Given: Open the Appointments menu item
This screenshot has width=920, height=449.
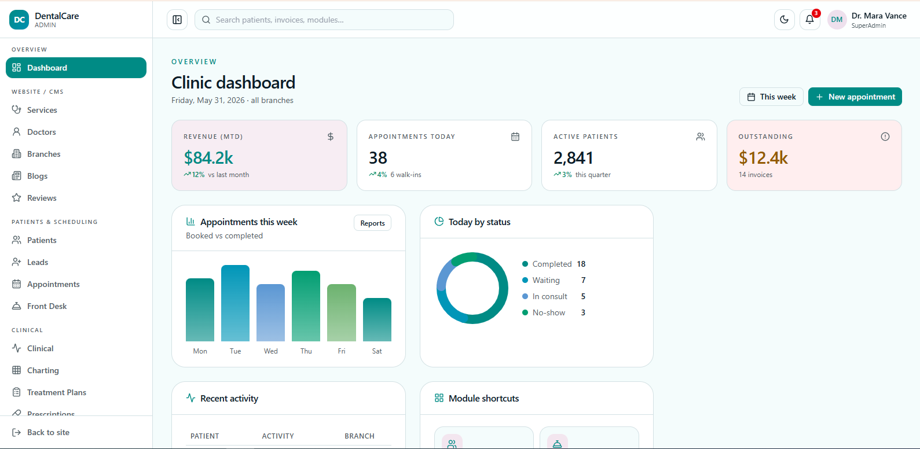Looking at the screenshot, I should pos(76,284).
